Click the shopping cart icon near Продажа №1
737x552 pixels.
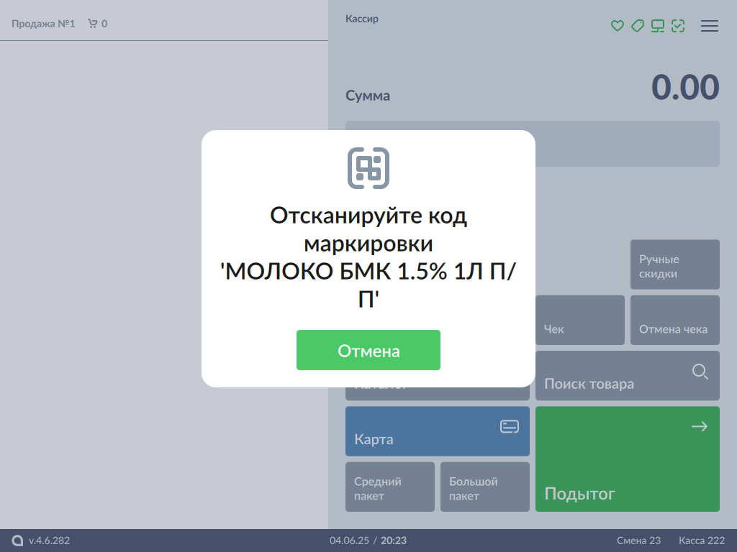pos(92,24)
